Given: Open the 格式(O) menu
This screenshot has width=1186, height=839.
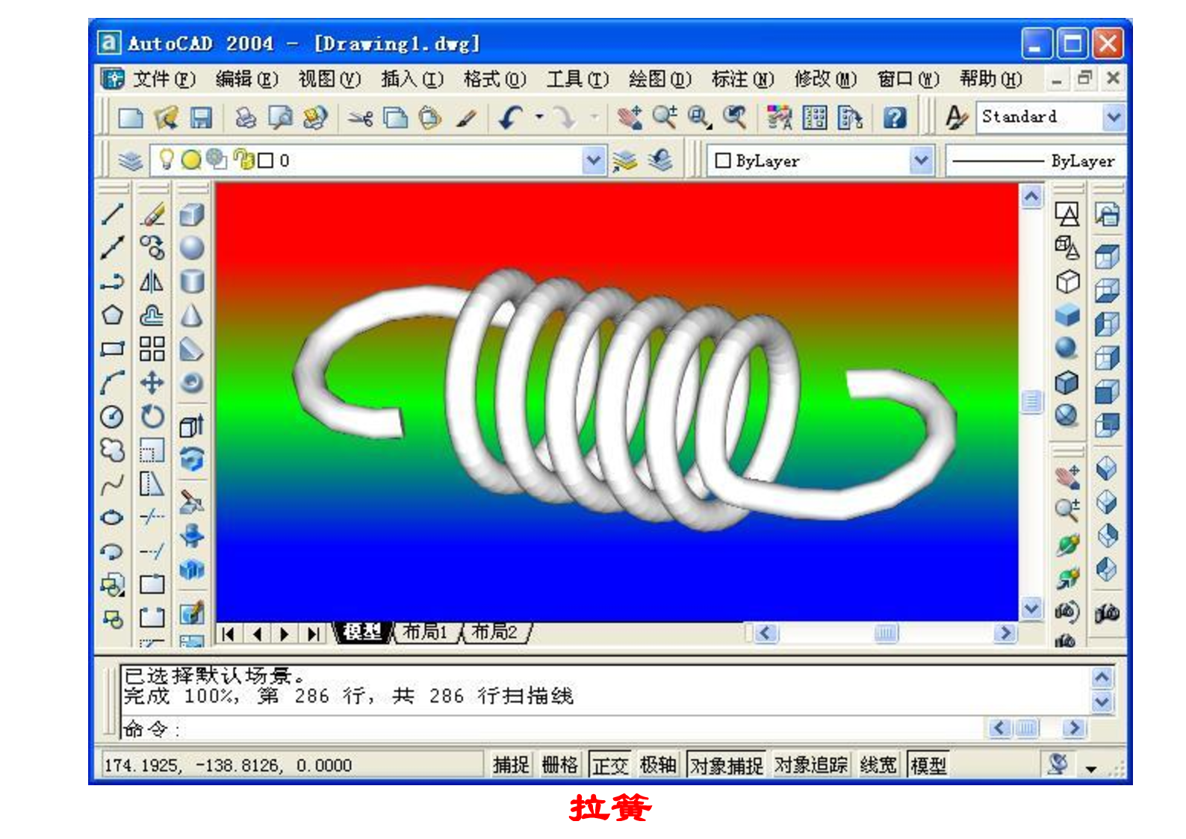Looking at the screenshot, I should (x=494, y=79).
